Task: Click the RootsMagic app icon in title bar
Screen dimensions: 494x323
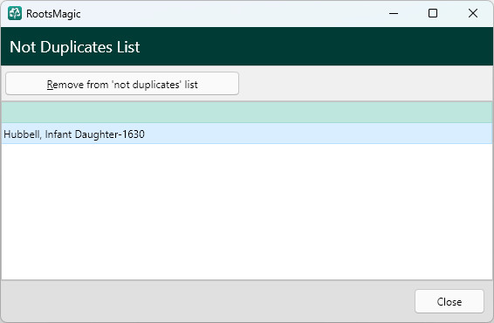Action: (x=15, y=13)
